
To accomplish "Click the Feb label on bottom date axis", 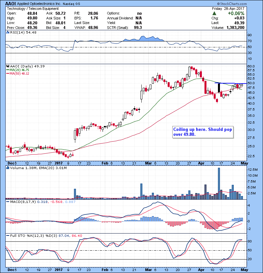I will tap(105, 270).
